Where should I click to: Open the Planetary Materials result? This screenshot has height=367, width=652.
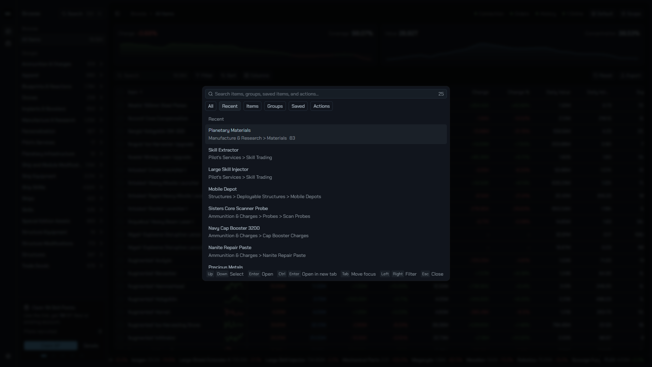[326, 134]
